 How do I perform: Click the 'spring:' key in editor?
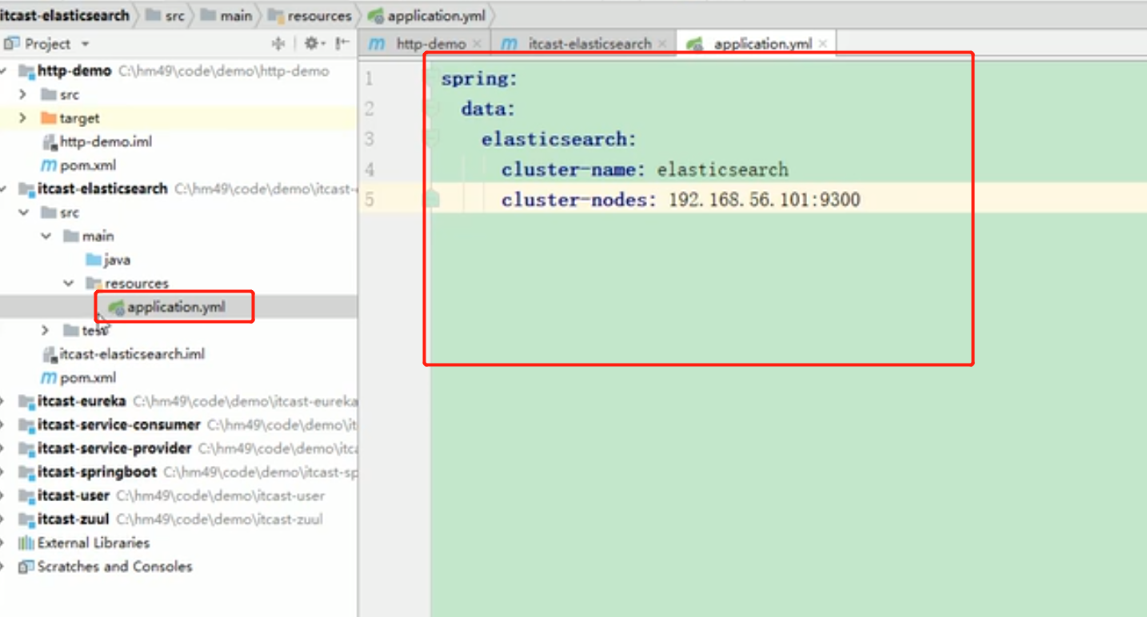tap(479, 79)
